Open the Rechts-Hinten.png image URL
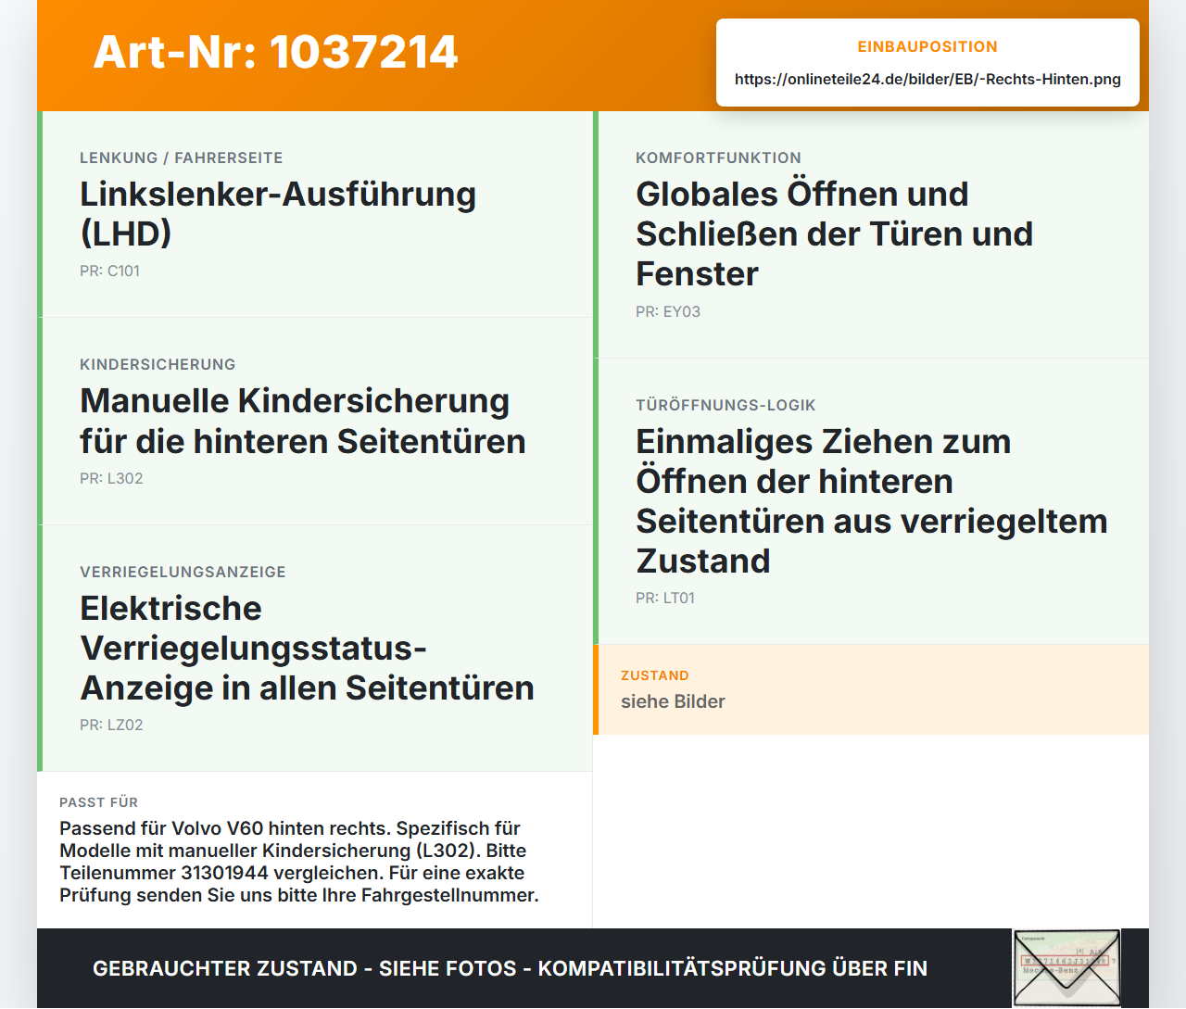 coord(927,79)
